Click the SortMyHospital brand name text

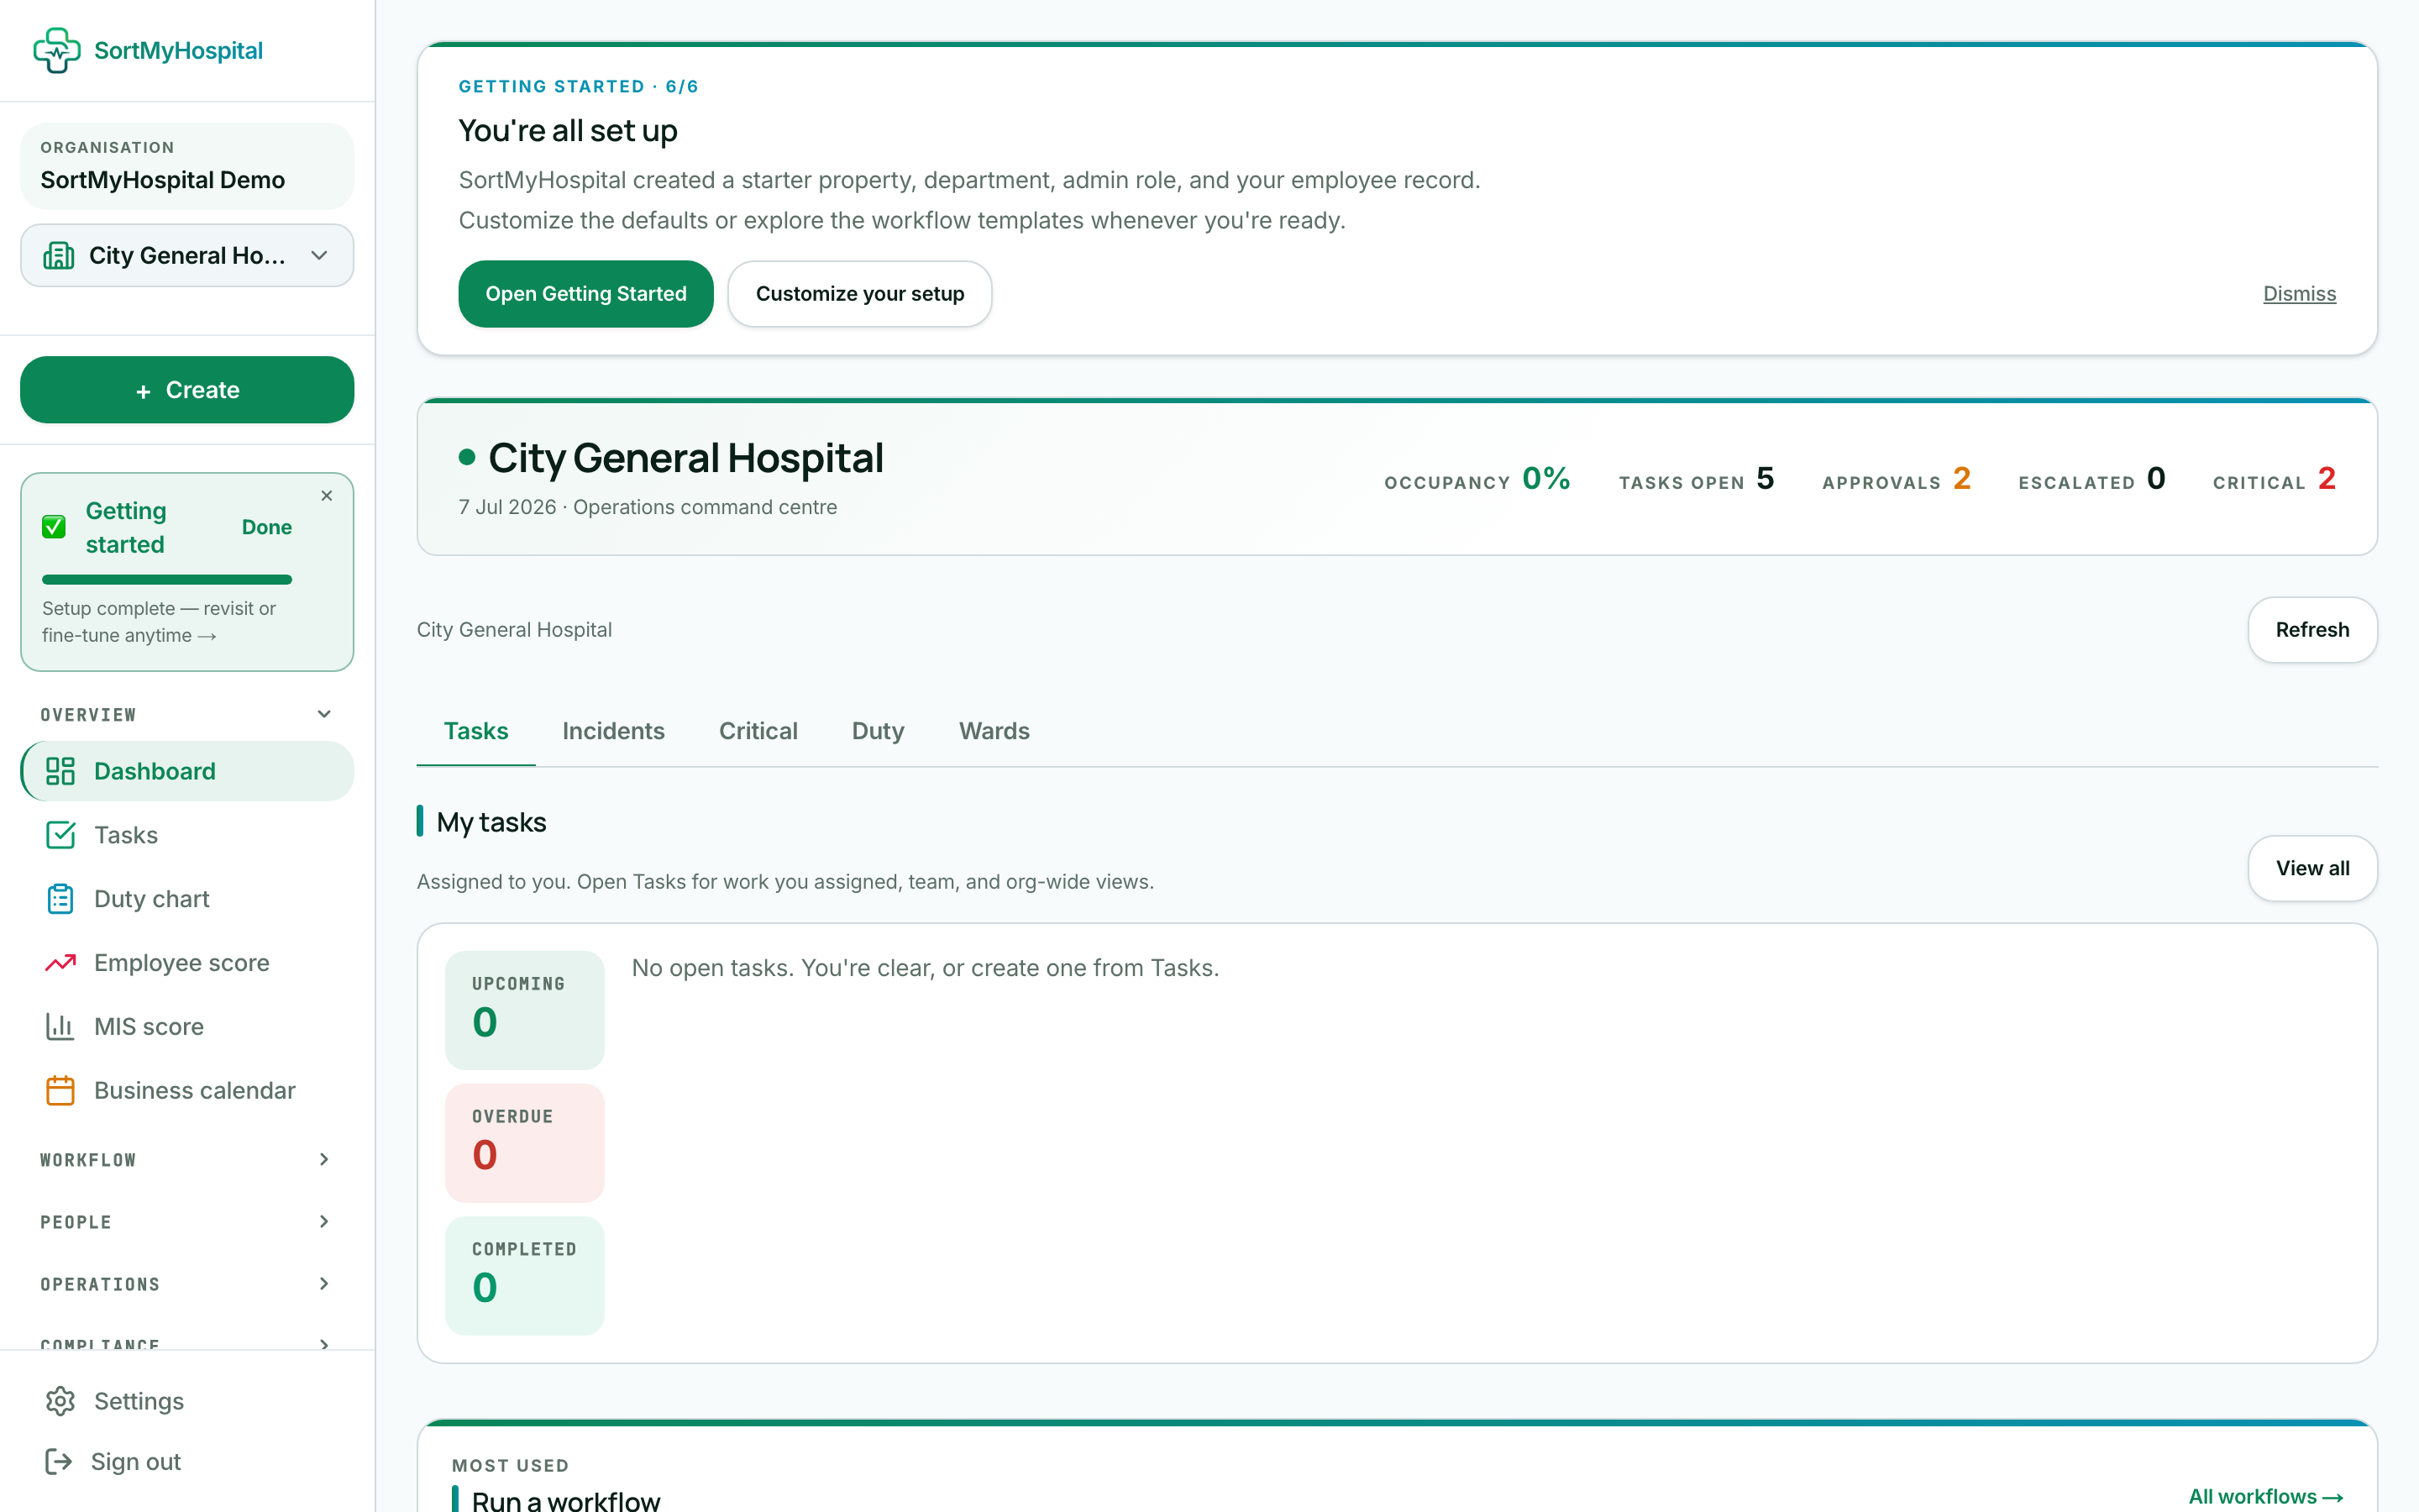(178, 50)
